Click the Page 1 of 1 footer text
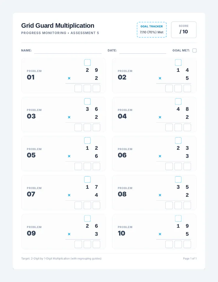This screenshot has width=218, height=282. 190,258
